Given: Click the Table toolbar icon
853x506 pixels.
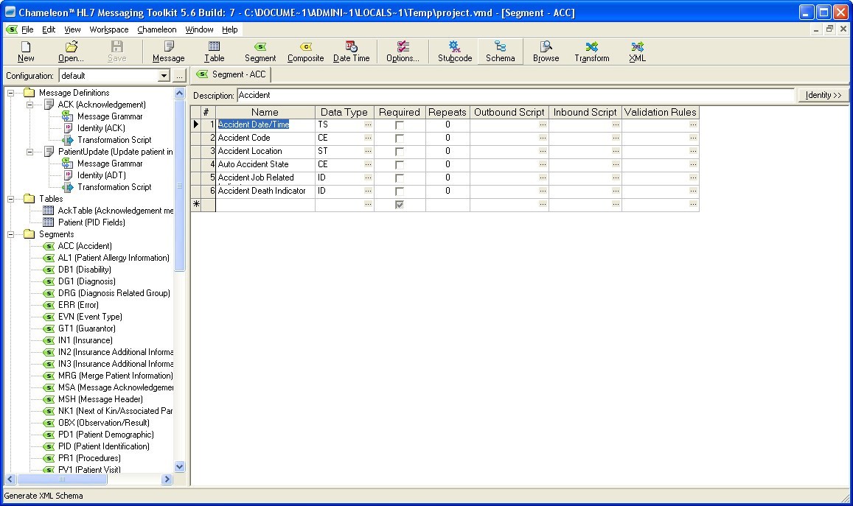Looking at the screenshot, I should point(215,51).
